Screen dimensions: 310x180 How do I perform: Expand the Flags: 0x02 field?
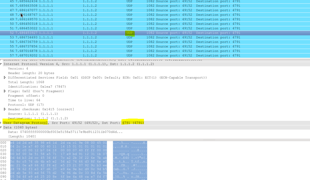5,91
